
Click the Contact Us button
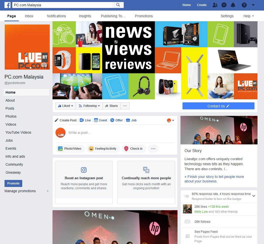[x=218, y=106]
